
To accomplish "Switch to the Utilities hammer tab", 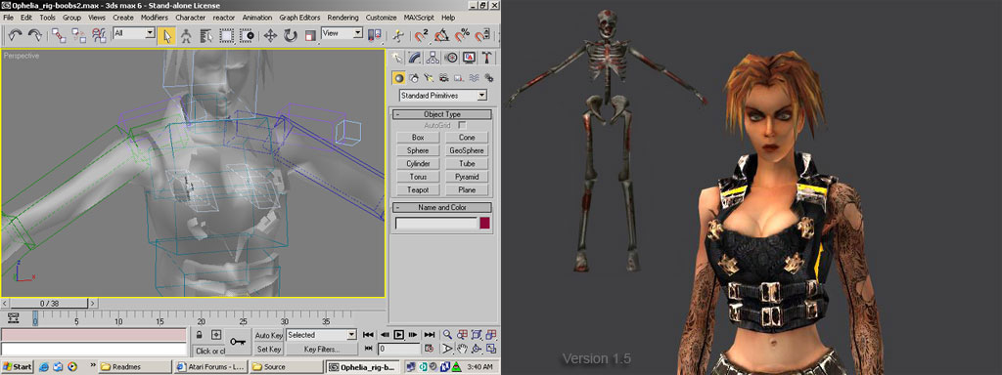I will 486,57.
